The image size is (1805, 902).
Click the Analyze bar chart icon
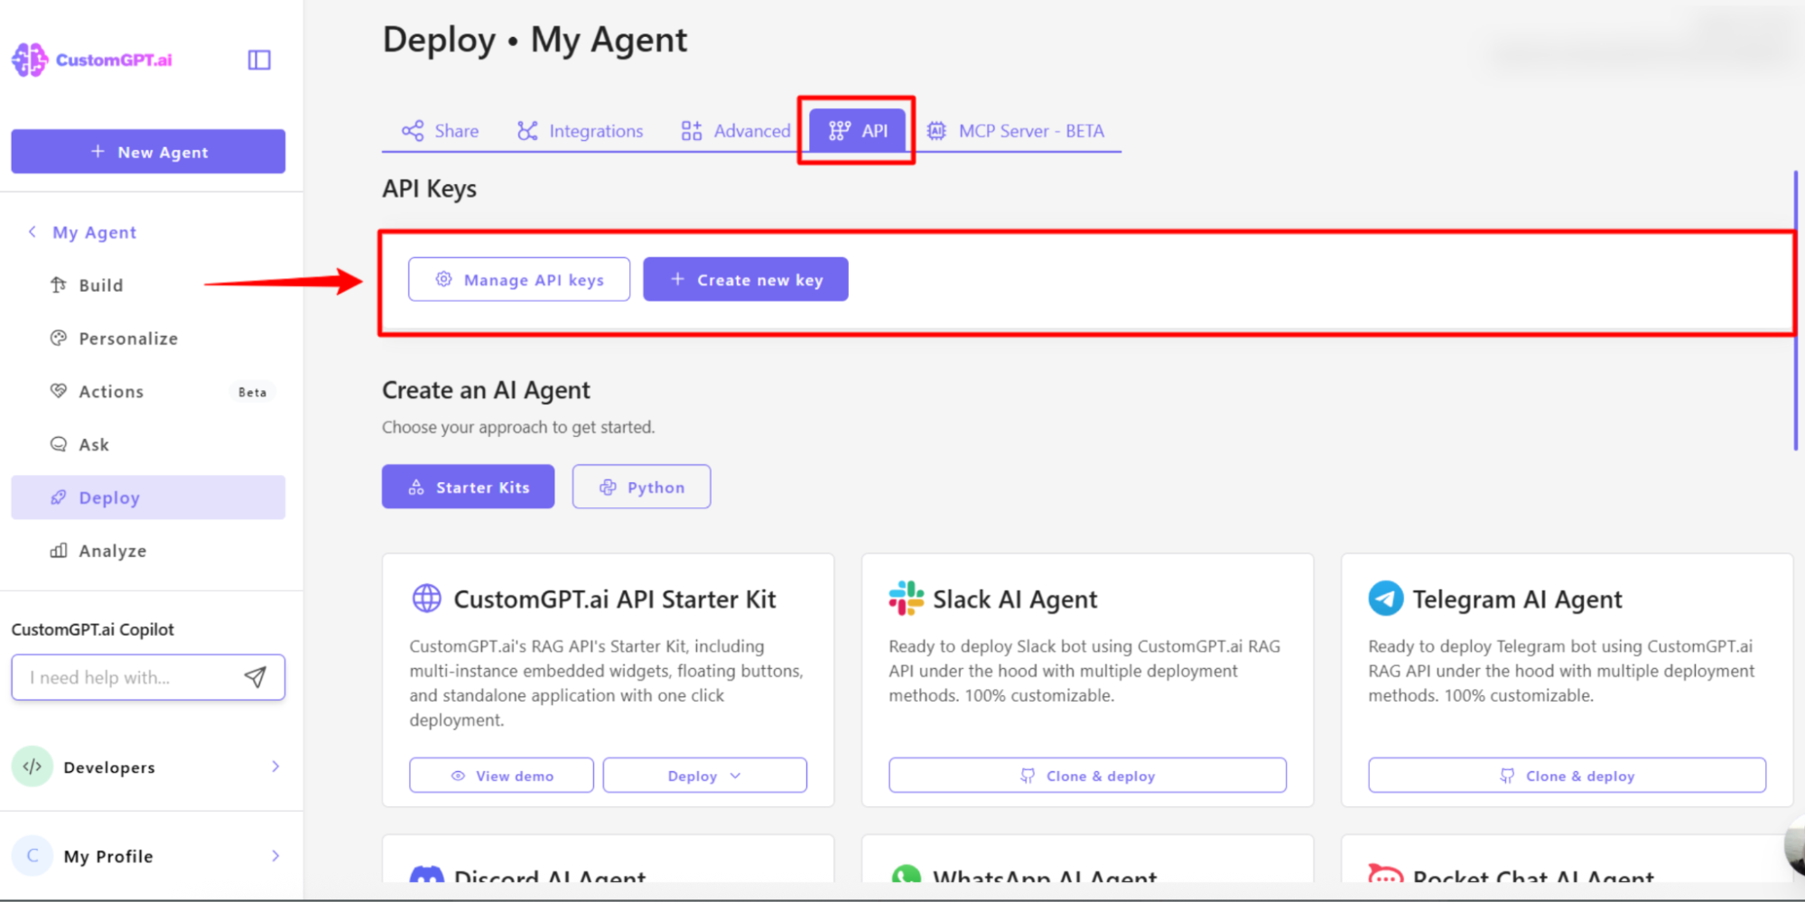tap(59, 551)
